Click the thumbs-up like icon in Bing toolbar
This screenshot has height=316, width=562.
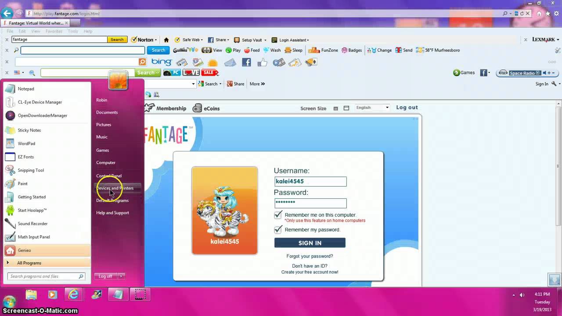click(263, 62)
